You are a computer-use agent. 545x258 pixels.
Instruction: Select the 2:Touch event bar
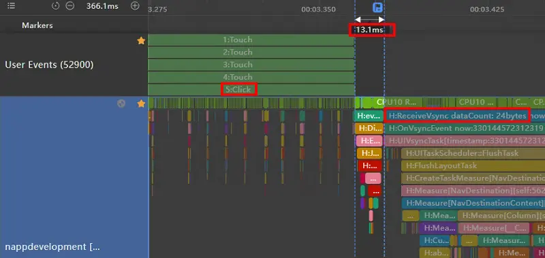pyautogui.click(x=251, y=52)
